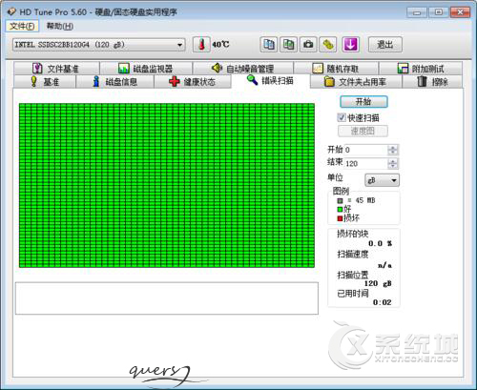Viewport: 477px width, 390px height.
Task: Expand the INTEL SSD drive selection dropdown
Action: tap(180, 45)
